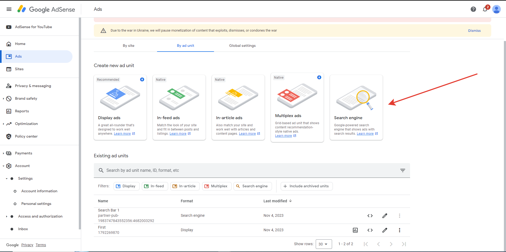Click the Privacy & messaging icon
Screen dimensions: 506x252
(x=9, y=86)
